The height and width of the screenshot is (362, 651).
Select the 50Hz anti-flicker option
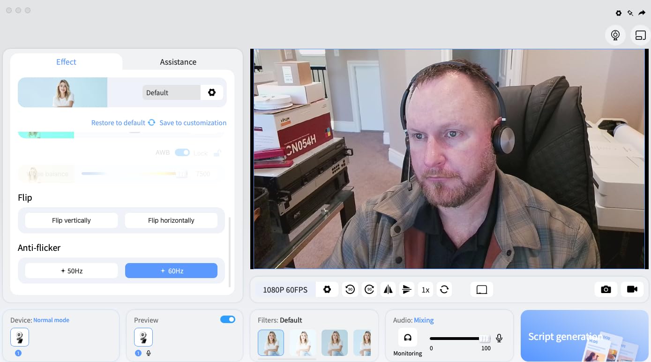coord(71,271)
